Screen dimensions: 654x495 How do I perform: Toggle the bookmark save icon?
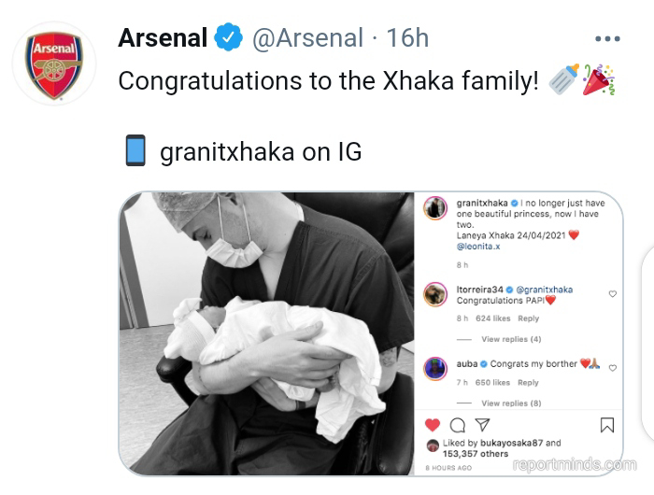tap(606, 425)
